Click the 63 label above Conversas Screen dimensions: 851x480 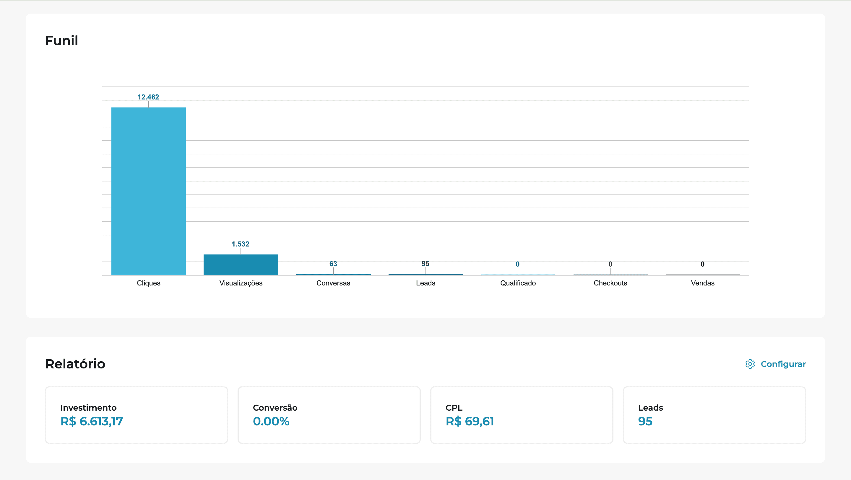tap(333, 264)
